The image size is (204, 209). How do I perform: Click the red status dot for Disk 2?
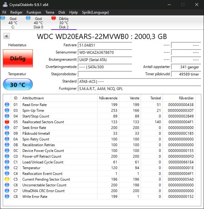click(x=54, y=18)
